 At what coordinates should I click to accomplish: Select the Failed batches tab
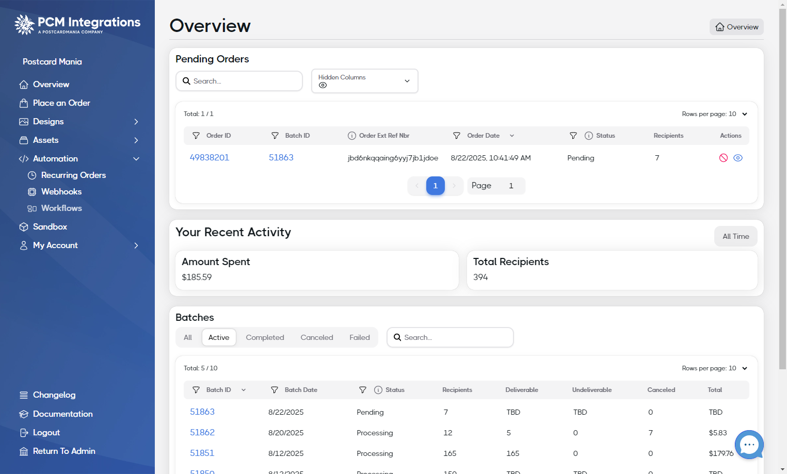360,337
